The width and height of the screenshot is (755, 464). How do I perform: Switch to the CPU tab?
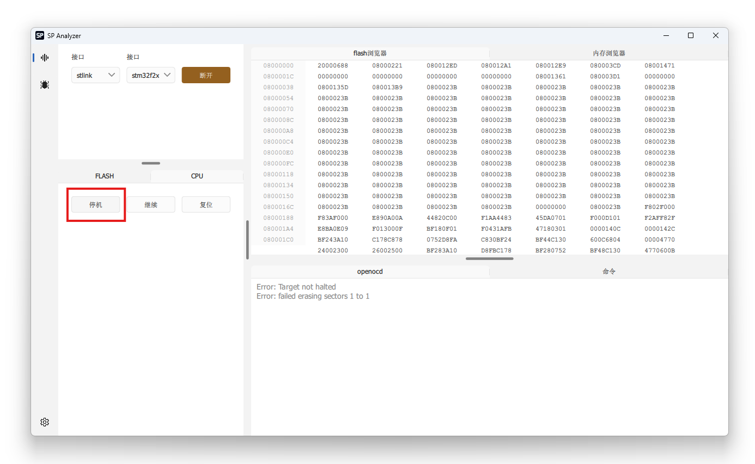point(197,176)
